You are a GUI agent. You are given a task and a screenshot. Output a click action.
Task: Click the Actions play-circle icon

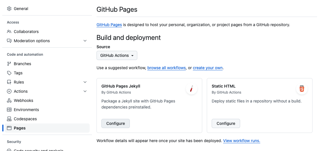pos(9,91)
